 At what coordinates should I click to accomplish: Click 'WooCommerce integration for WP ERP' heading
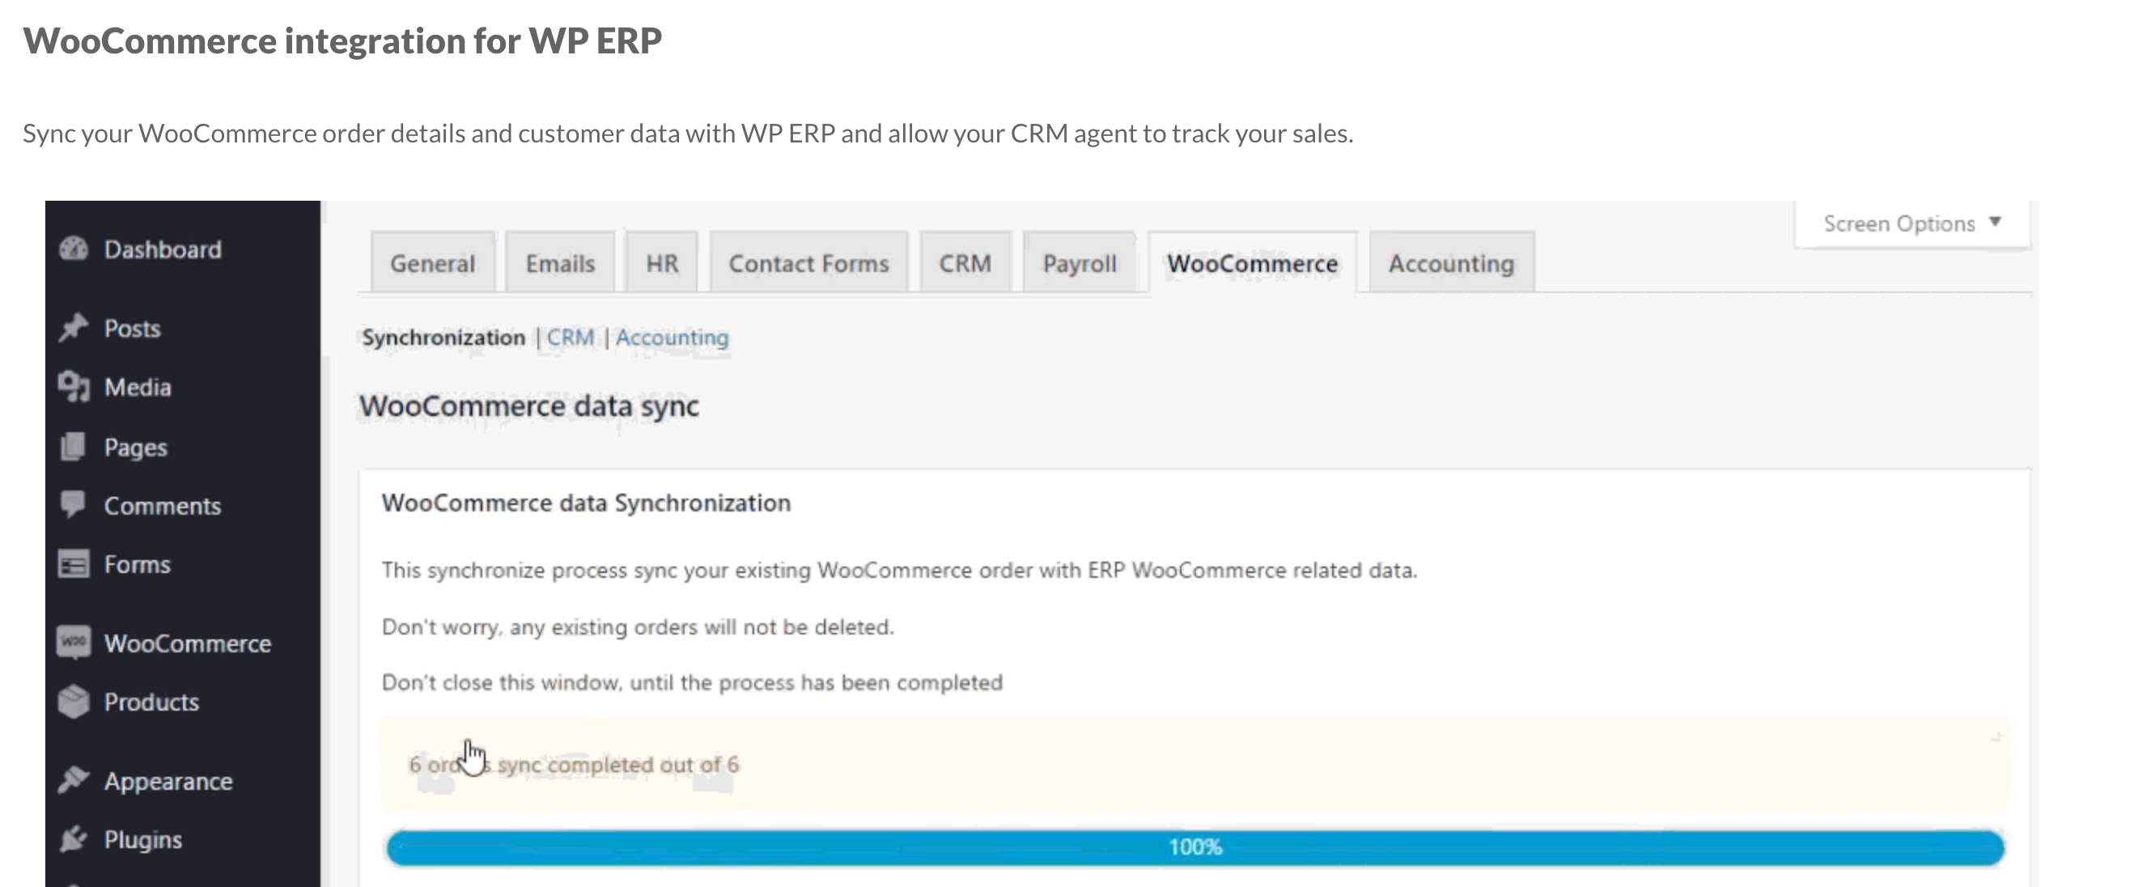(342, 40)
